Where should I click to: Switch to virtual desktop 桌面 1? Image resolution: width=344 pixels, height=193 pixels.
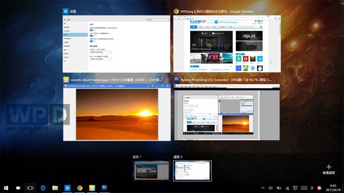click(x=152, y=170)
